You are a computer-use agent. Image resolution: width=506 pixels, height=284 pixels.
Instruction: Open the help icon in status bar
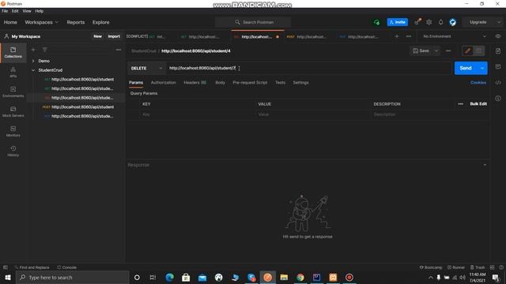point(501,267)
